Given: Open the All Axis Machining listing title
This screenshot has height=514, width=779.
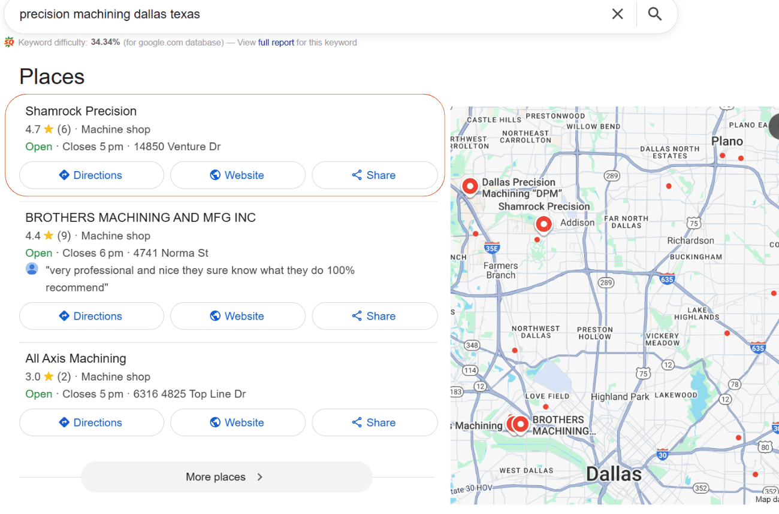Looking at the screenshot, I should [76, 359].
